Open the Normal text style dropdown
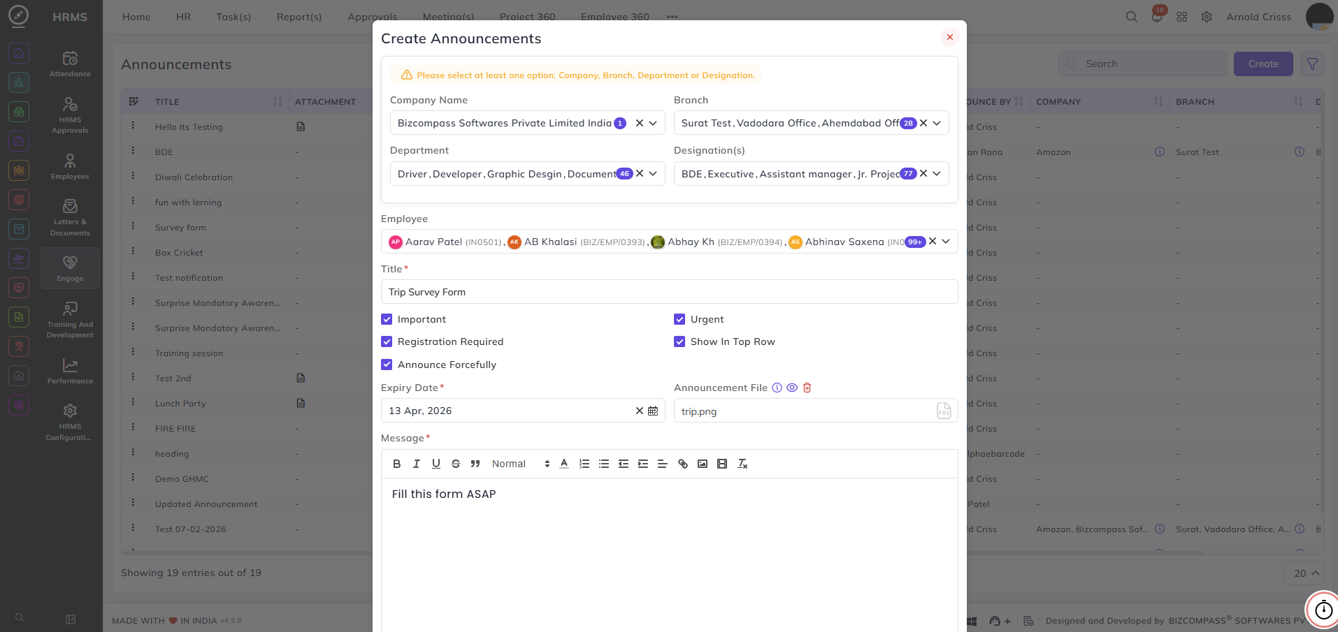 [520, 464]
